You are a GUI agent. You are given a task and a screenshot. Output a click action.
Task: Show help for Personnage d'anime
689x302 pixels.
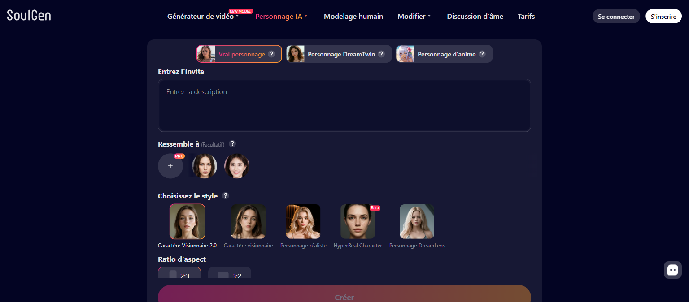[x=482, y=54]
